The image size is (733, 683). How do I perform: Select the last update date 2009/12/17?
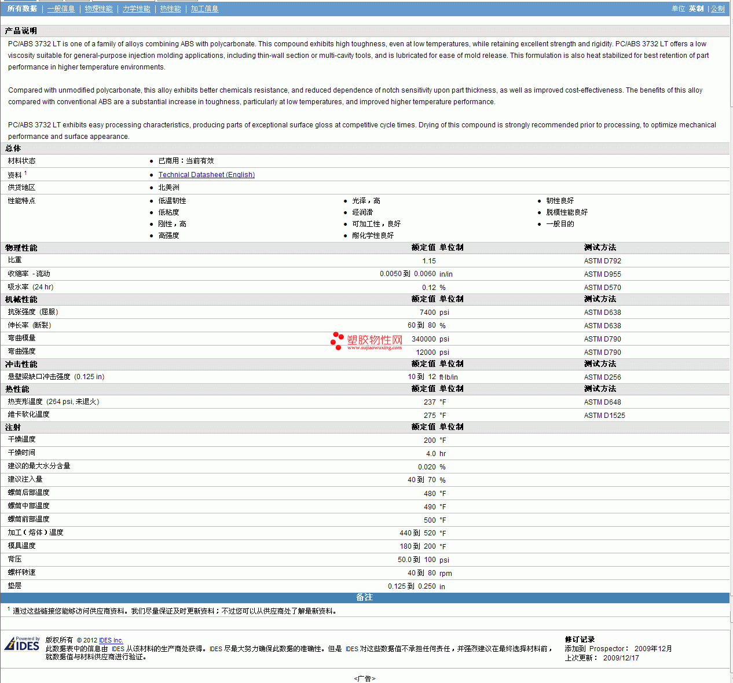pos(621,658)
